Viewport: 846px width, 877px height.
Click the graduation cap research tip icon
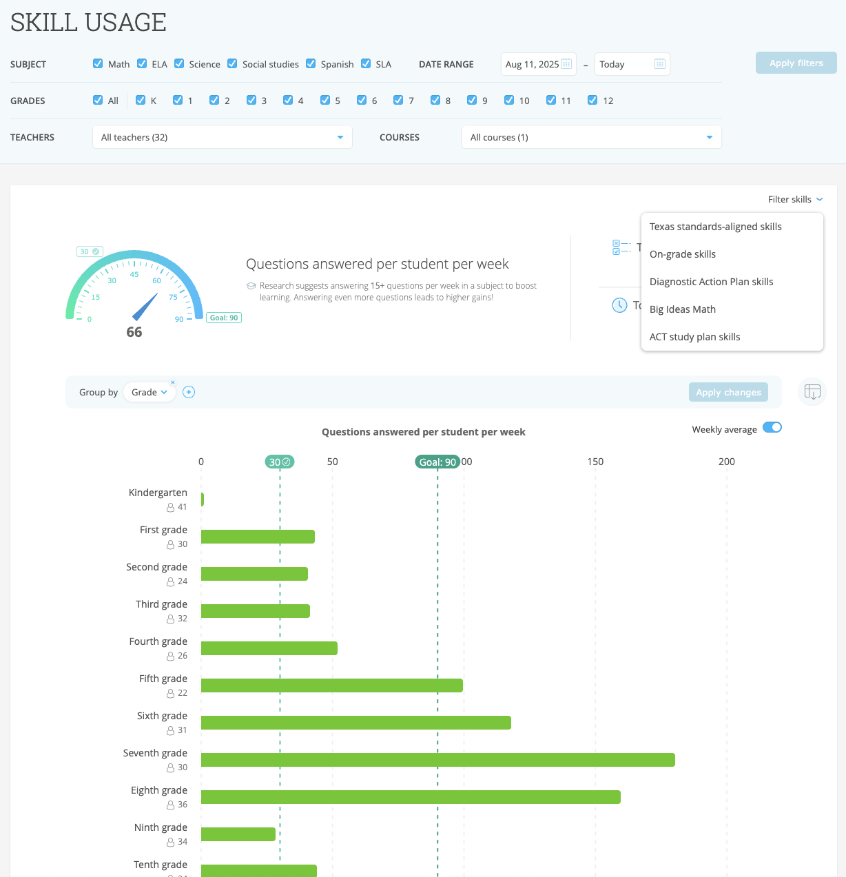click(x=251, y=286)
